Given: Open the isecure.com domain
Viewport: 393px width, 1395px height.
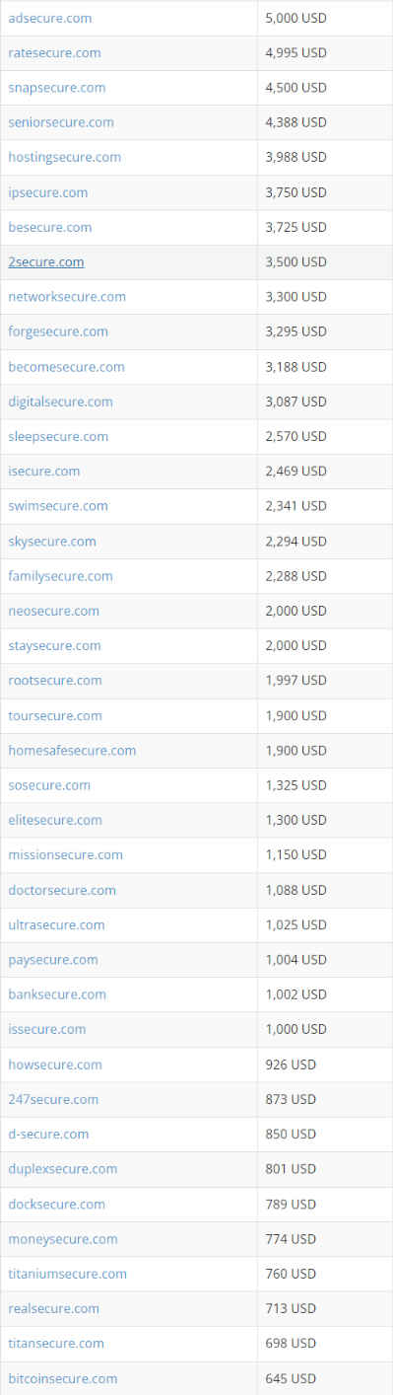Looking at the screenshot, I should [x=44, y=471].
